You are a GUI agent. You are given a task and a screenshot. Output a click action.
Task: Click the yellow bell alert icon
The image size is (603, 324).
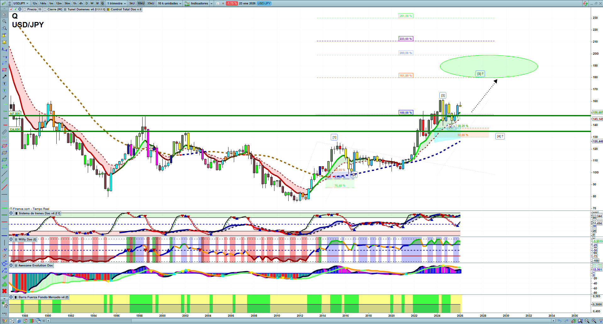pos(4,42)
